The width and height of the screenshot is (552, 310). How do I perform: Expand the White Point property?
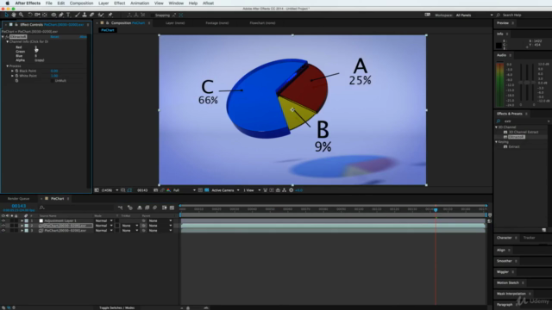click(x=12, y=76)
